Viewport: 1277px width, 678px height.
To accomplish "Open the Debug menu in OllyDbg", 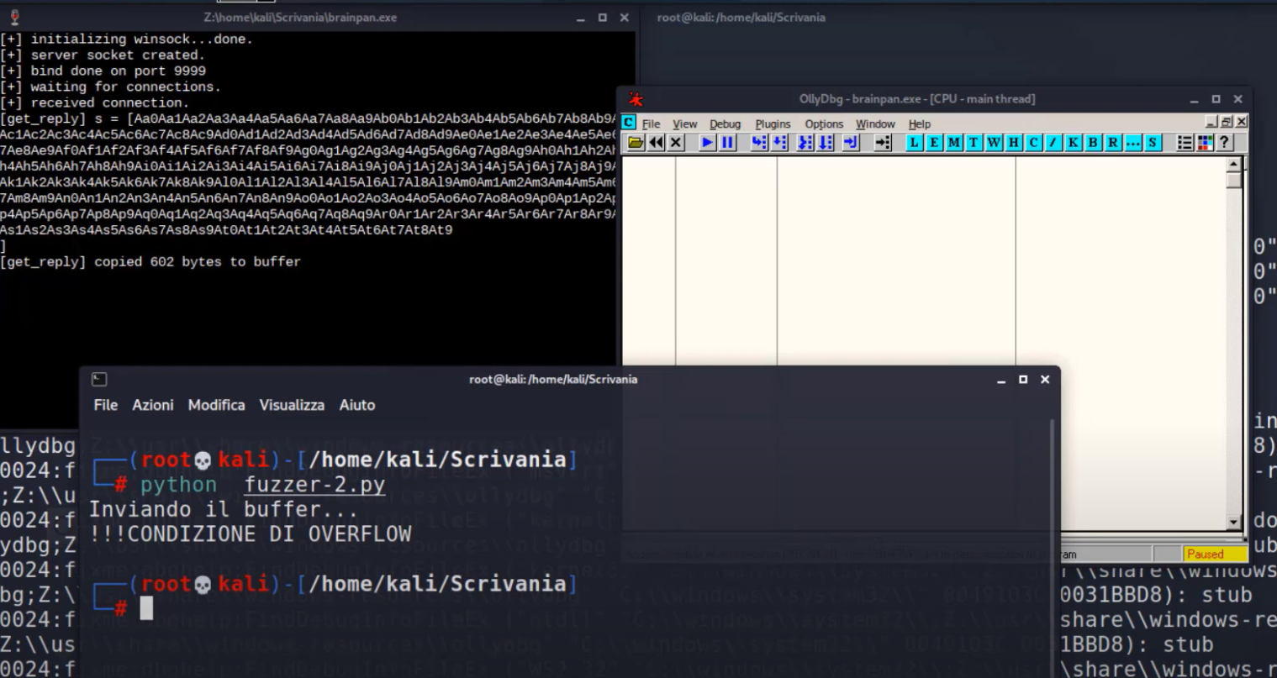I will pyautogui.click(x=725, y=124).
